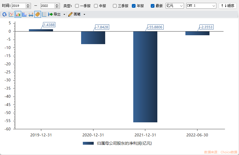
Task: Click the 导出 export button
Action: tap(54, 14)
